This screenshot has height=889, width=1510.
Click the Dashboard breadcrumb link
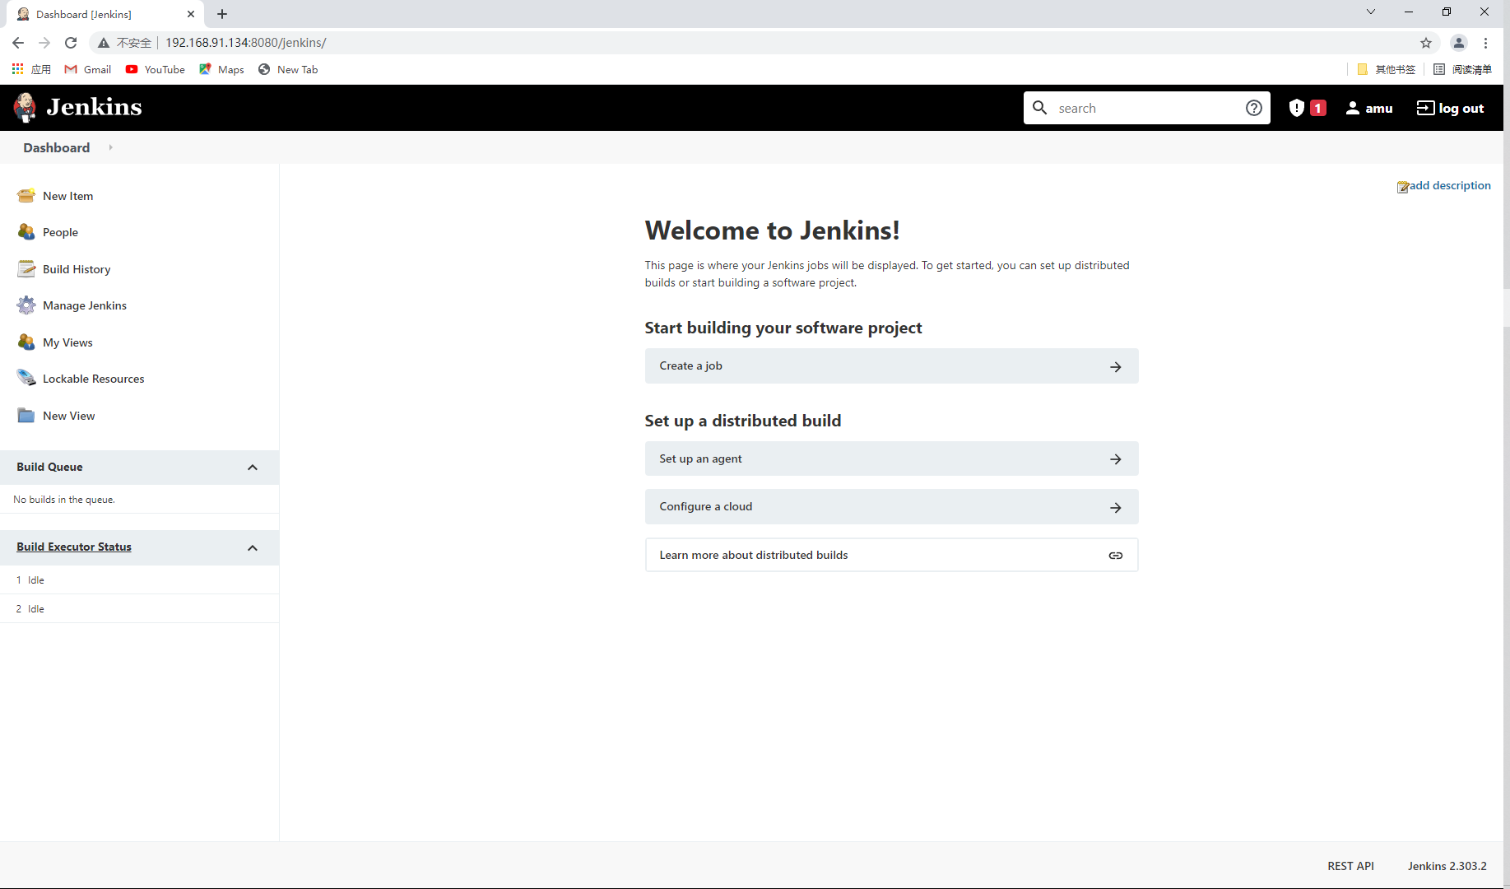pyautogui.click(x=56, y=147)
